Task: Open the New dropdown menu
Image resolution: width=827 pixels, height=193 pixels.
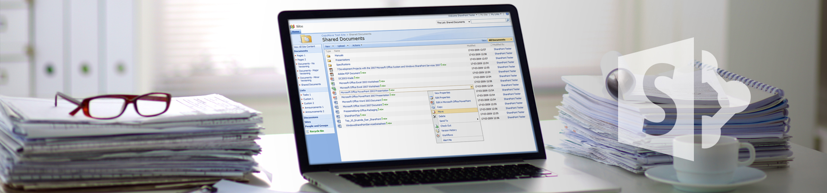Action: click(x=329, y=46)
